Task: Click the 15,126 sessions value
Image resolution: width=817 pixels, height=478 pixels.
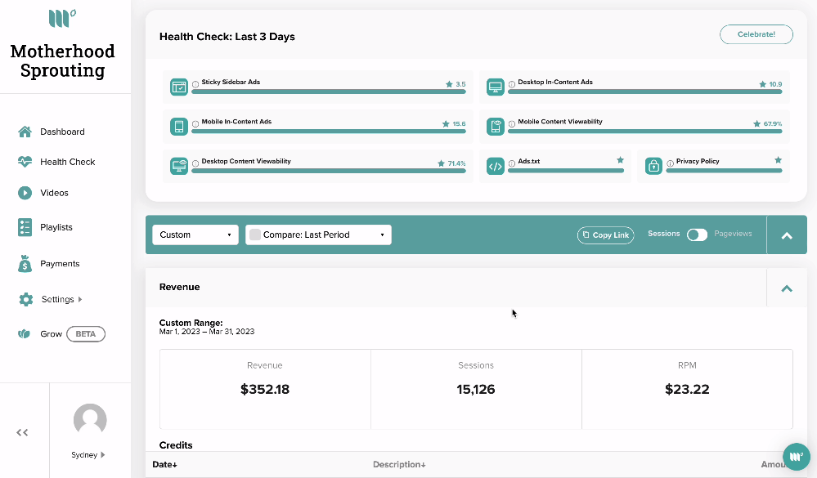Action: click(476, 390)
